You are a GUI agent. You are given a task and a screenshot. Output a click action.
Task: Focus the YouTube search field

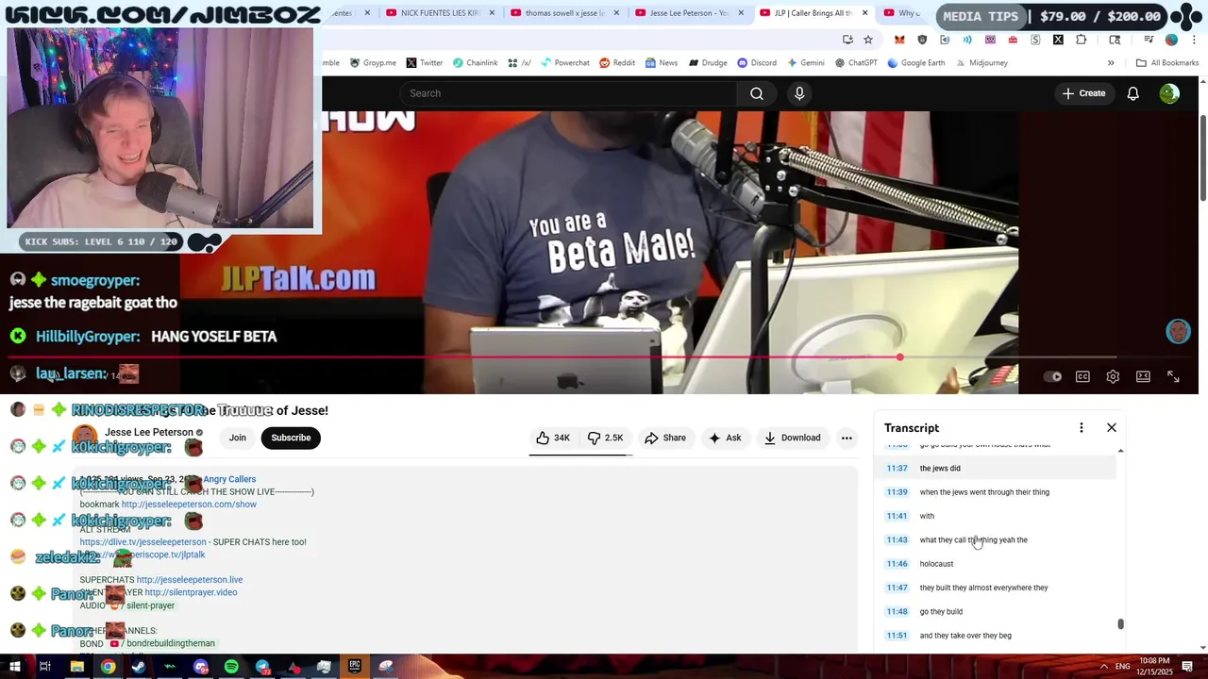(569, 93)
